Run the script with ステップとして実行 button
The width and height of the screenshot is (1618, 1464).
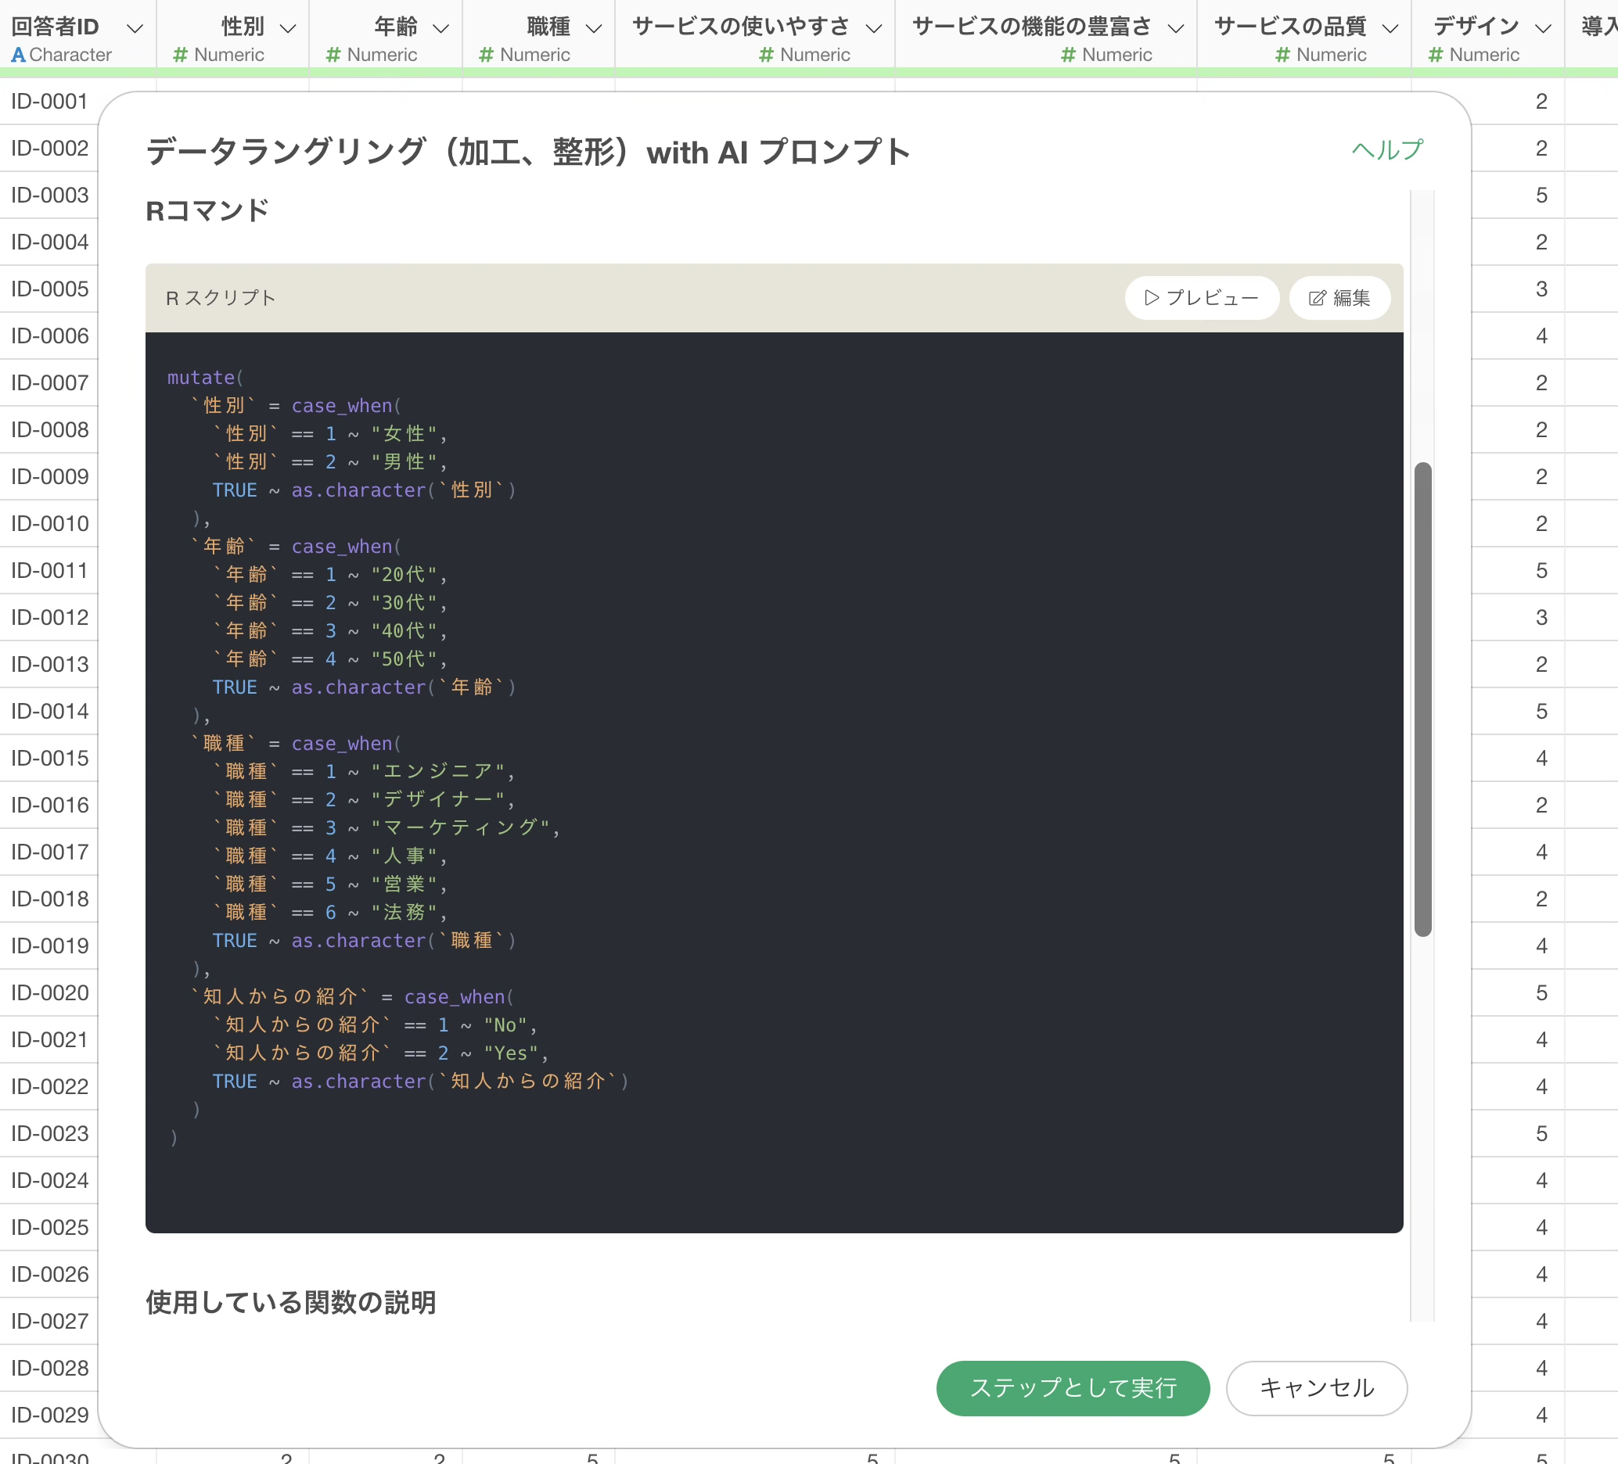1072,1388
